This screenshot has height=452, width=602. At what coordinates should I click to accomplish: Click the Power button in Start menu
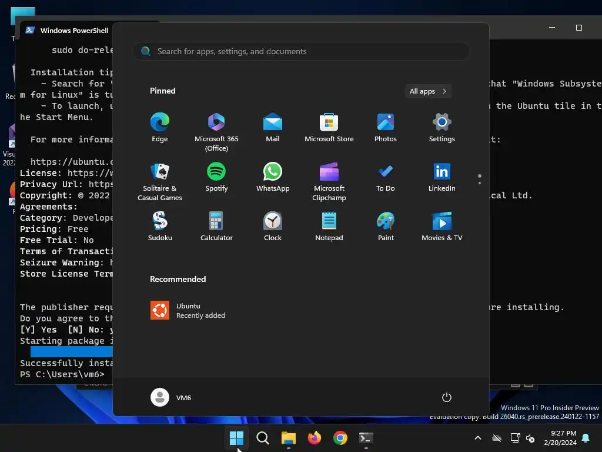(447, 397)
